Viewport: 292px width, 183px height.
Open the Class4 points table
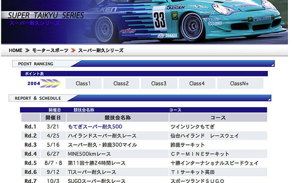click(x=197, y=83)
